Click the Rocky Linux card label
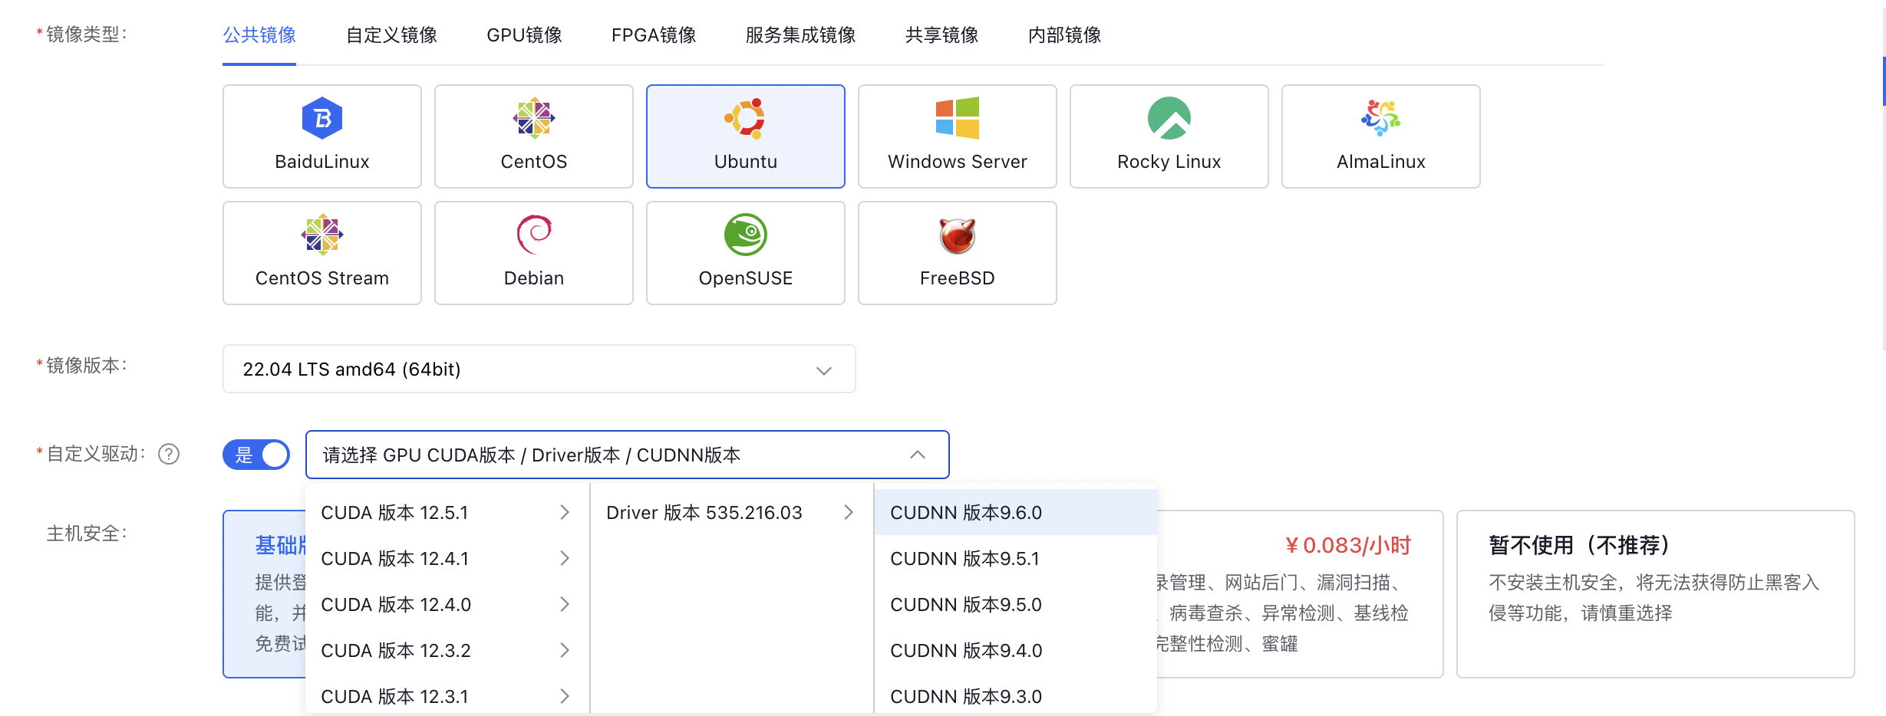The image size is (1886, 716). [1169, 162]
